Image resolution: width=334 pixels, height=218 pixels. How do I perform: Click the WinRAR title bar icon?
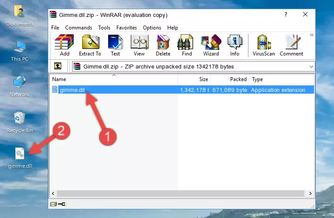pyautogui.click(x=53, y=15)
